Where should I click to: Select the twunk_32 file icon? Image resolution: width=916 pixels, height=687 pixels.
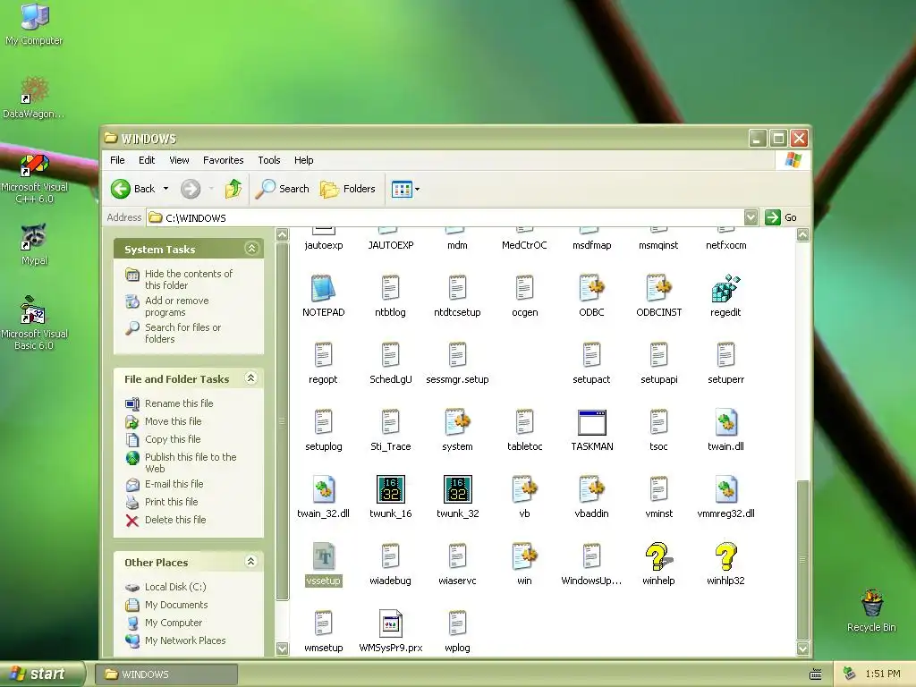(457, 489)
